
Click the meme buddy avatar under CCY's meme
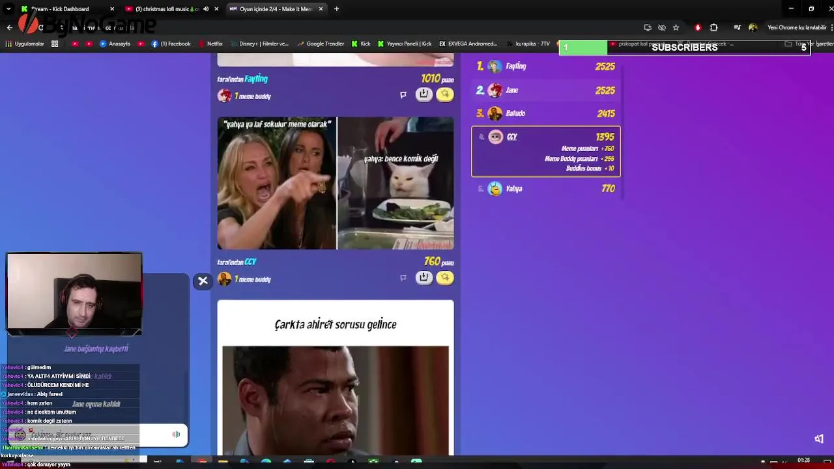(224, 279)
